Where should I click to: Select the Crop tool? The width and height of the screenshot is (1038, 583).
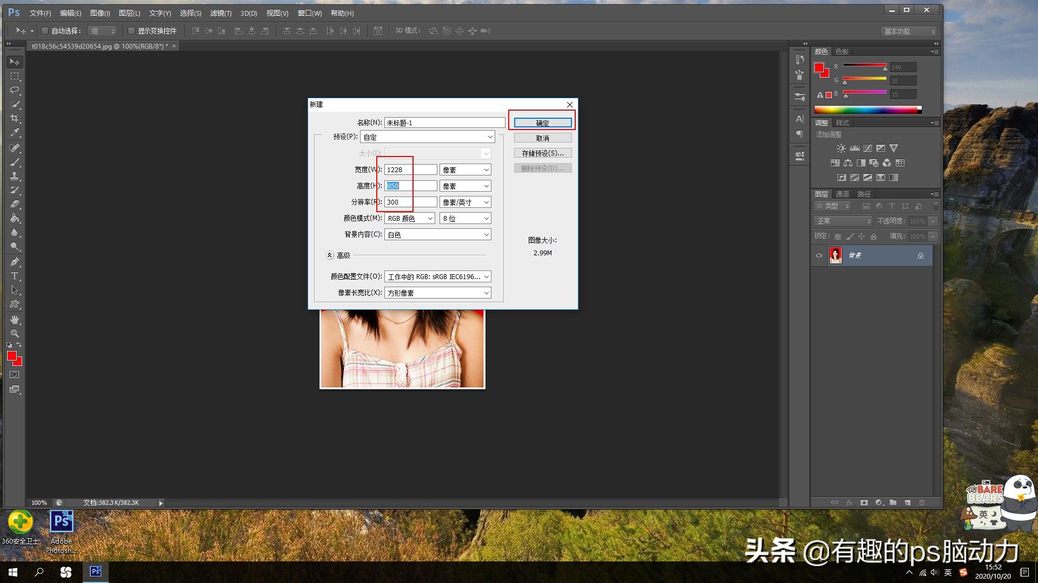pos(15,118)
